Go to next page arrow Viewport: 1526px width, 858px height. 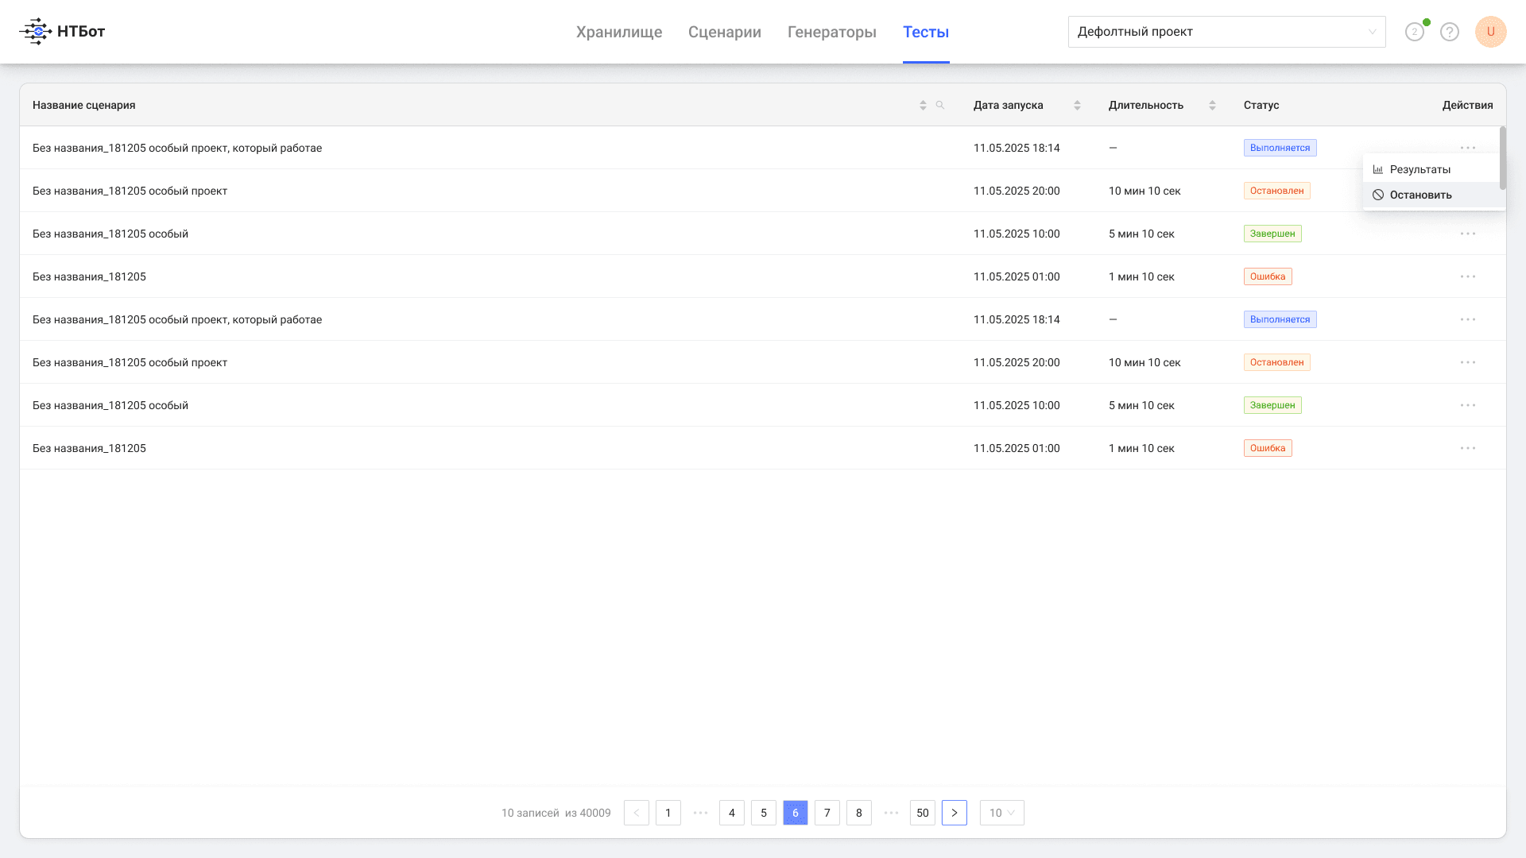[955, 813]
